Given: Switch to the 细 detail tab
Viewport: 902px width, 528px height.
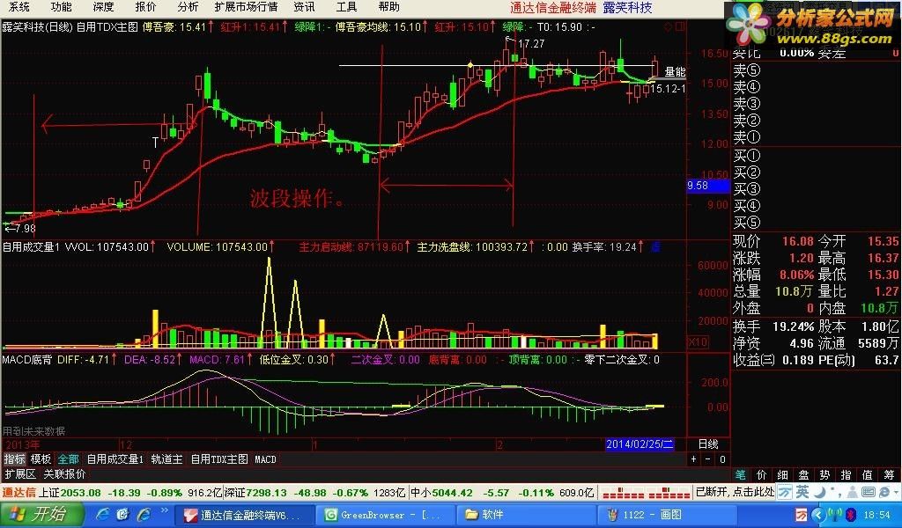Looking at the screenshot, I should (x=782, y=474).
